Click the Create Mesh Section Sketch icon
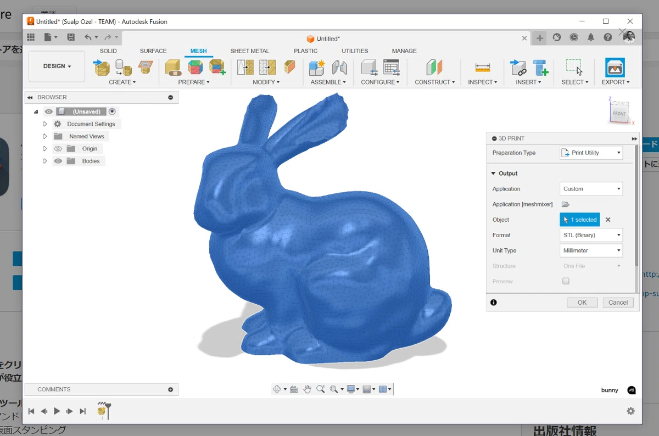This screenshot has width=659, height=436. (x=146, y=68)
